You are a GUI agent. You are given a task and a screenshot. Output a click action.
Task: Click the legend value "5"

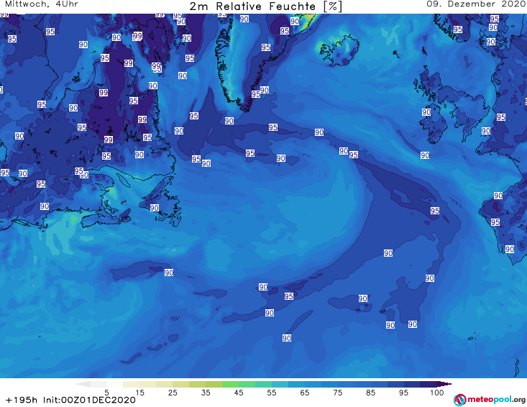click(106, 393)
